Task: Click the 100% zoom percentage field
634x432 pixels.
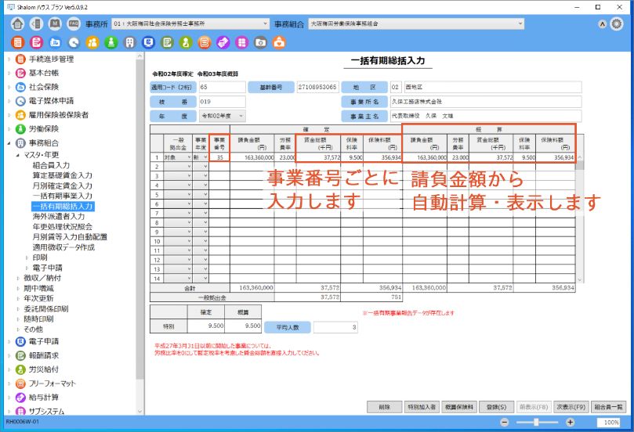Action: 608,423
